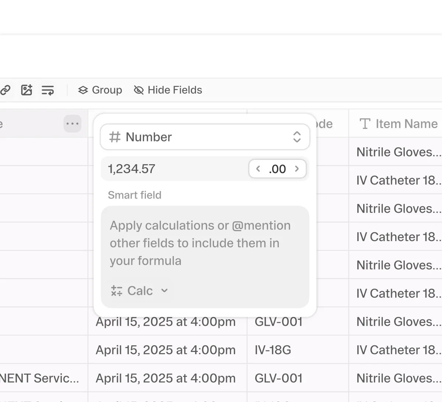Viewport: 442px width, 402px height.
Task: Click the Calc calculator icon
Action: [117, 291]
